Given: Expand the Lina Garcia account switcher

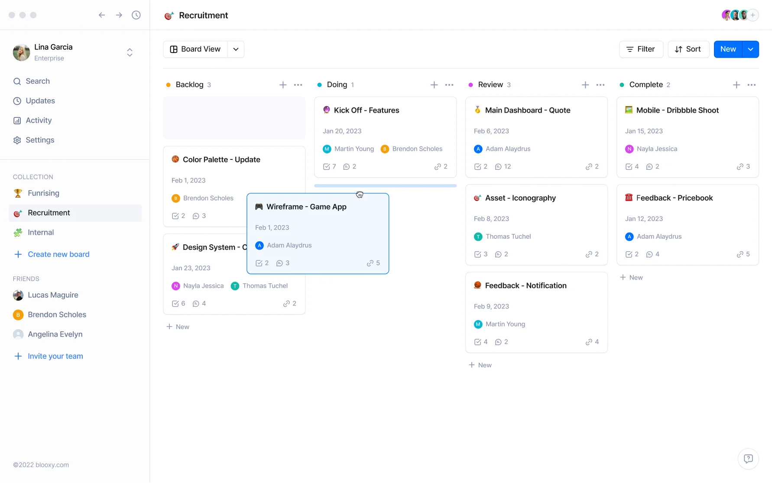Looking at the screenshot, I should 130,52.
